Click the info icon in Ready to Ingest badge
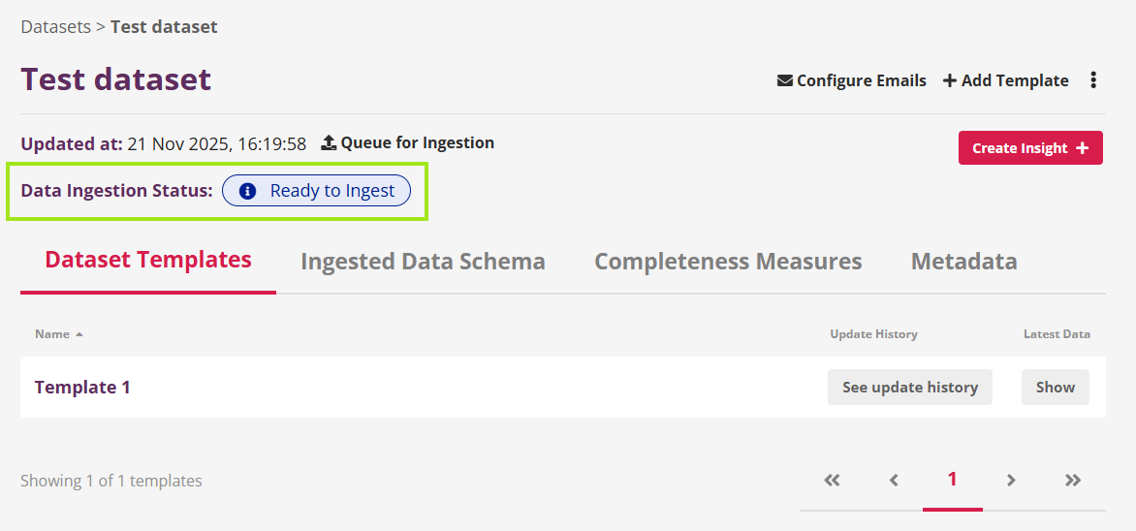 pyautogui.click(x=247, y=191)
